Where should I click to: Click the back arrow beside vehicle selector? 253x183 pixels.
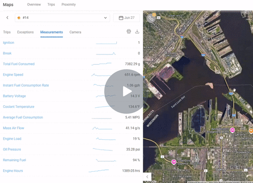(7, 18)
